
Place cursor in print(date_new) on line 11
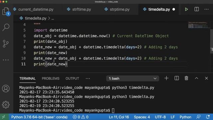(51, 64)
